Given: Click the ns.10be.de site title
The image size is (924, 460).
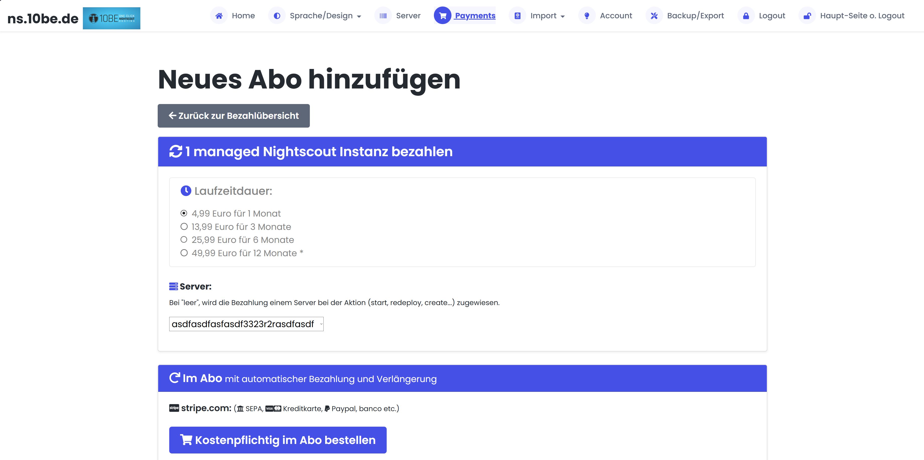Looking at the screenshot, I should click(43, 18).
